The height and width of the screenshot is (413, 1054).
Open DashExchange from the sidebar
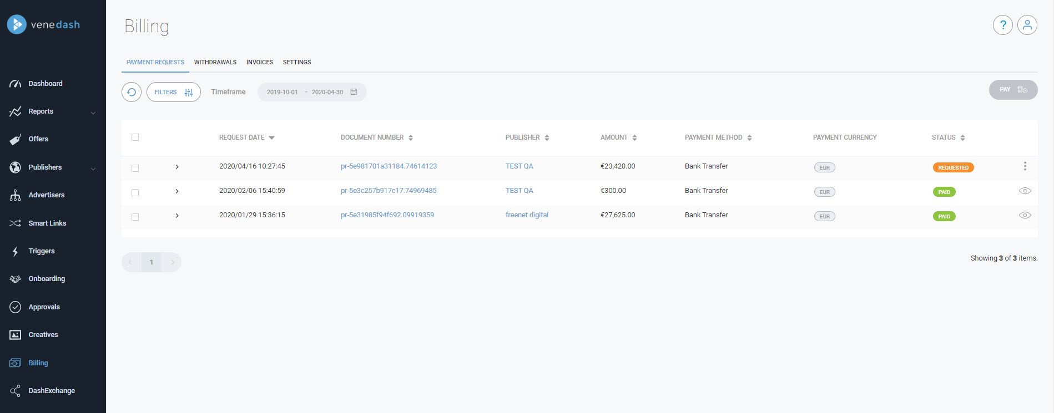tap(51, 391)
